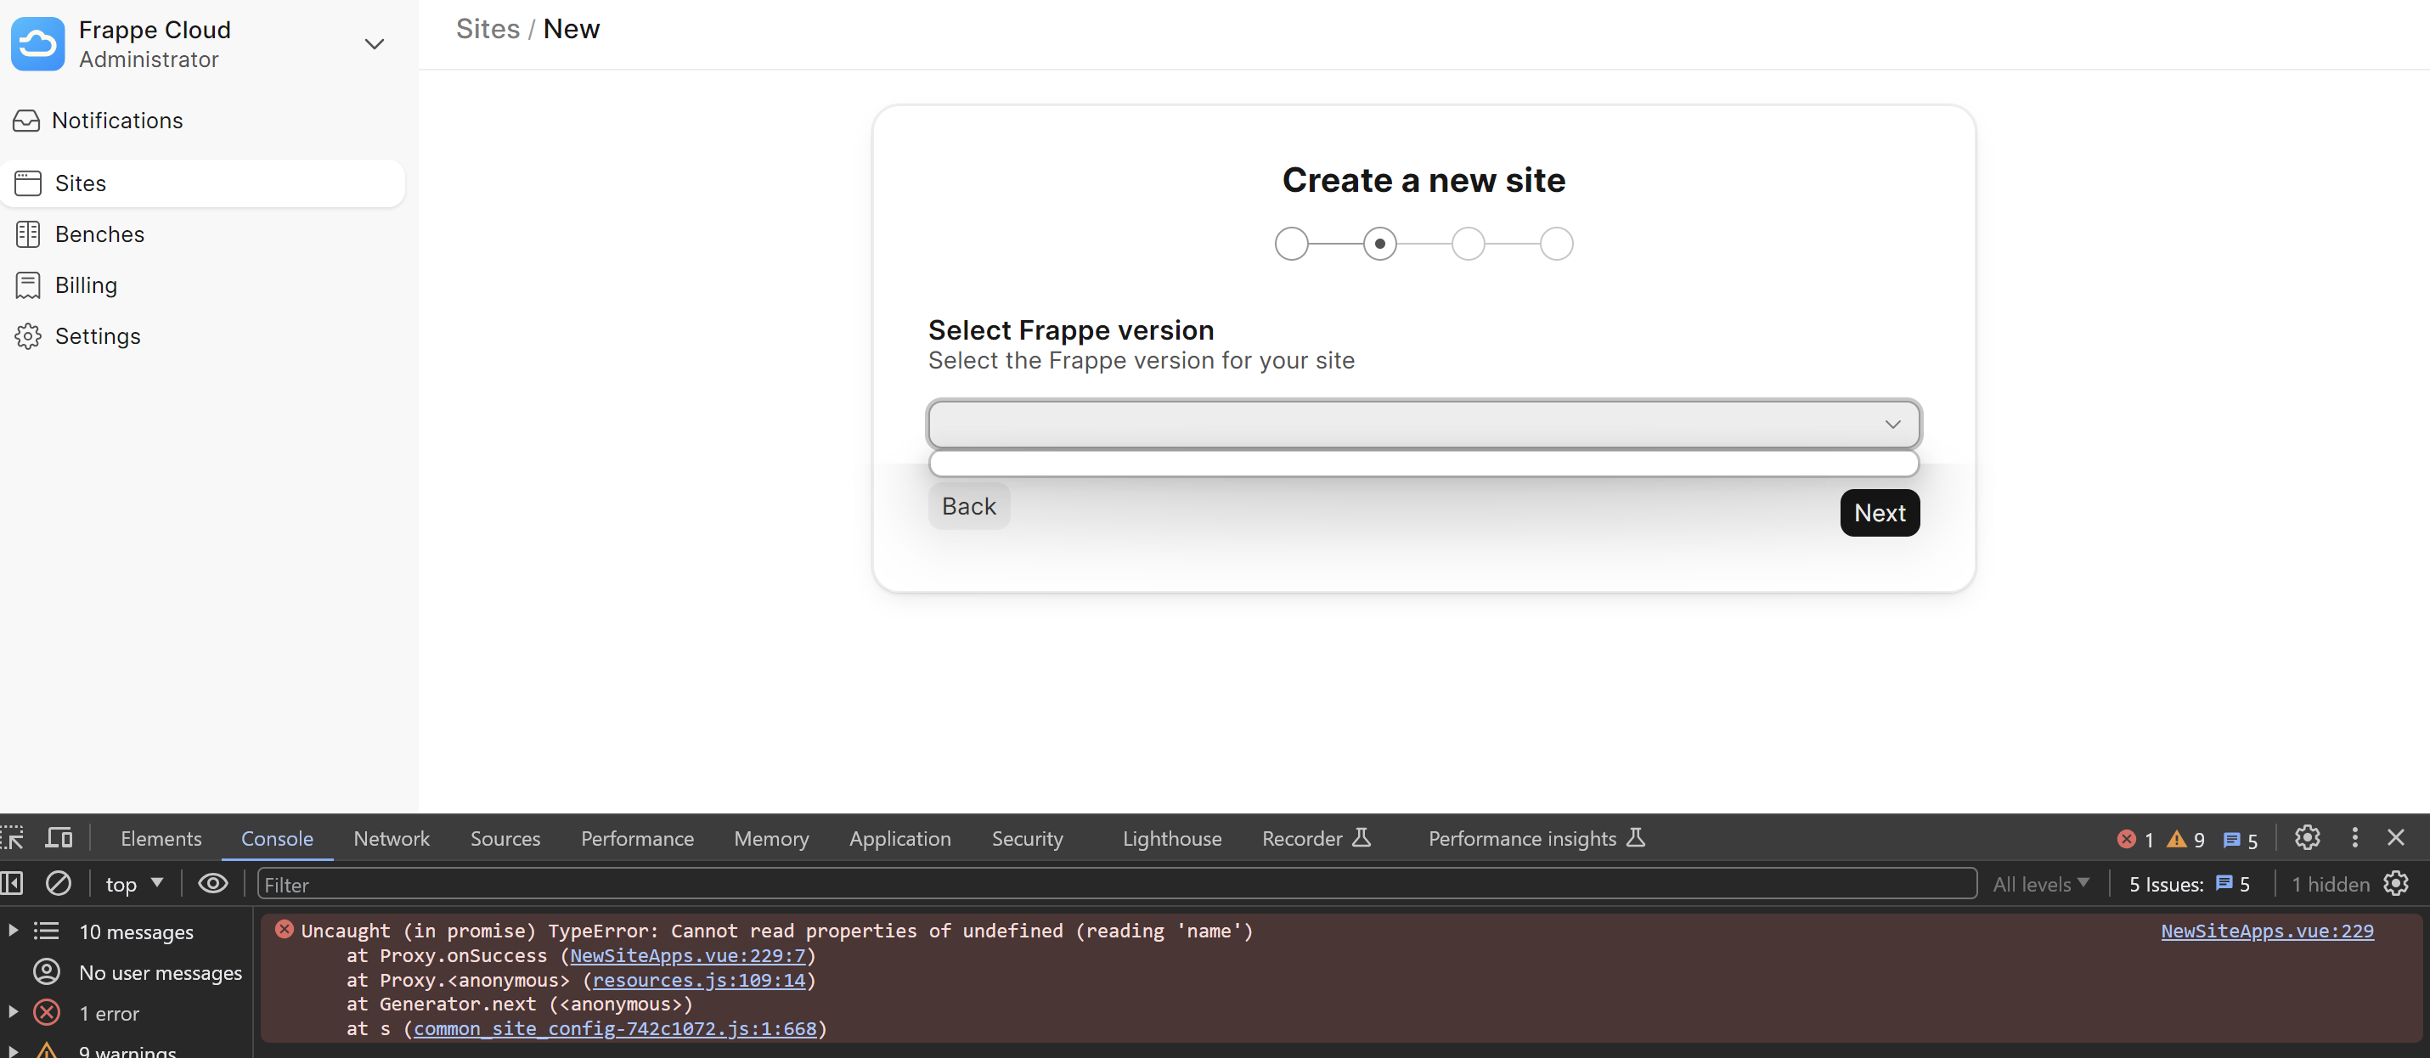Clear the console with the ban icon
The height and width of the screenshot is (1058, 2430).
59,884
